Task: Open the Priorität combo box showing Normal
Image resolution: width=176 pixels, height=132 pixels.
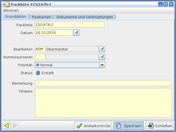Action: (x=67, y=65)
